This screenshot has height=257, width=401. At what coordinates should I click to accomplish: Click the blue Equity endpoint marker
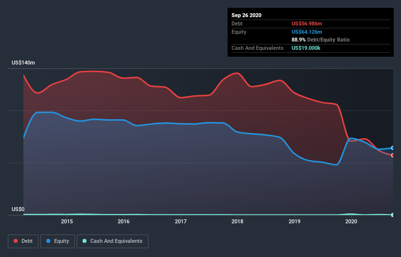pyautogui.click(x=393, y=148)
